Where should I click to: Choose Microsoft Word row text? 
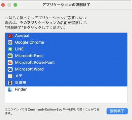[x=29, y=69]
